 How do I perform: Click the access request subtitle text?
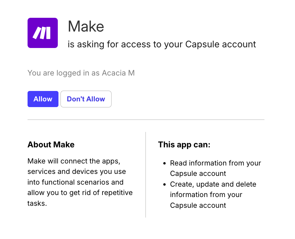coord(162,44)
